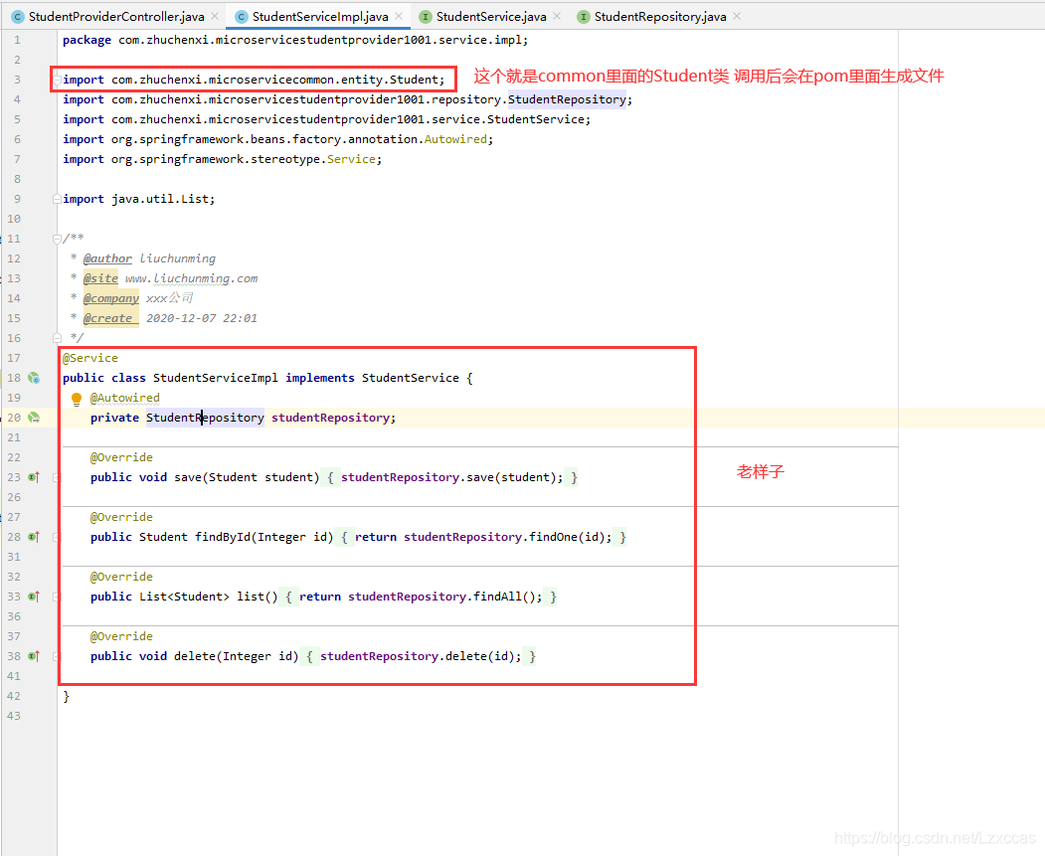Click highlighted StudentRepository in import line 4

point(567,99)
